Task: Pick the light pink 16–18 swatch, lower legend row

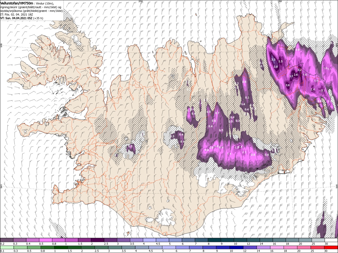Action: tap(277, 247)
